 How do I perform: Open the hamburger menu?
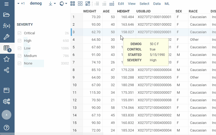coord(6,4)
